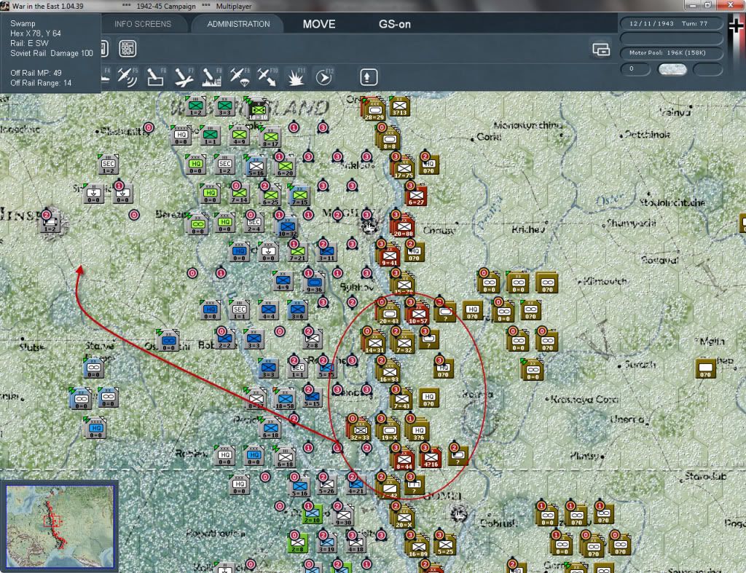Image resolution: width=746 pixels, height=573 pixels.
Task: Select the air recon icon (F5)
Action: (x=127, y=76)
